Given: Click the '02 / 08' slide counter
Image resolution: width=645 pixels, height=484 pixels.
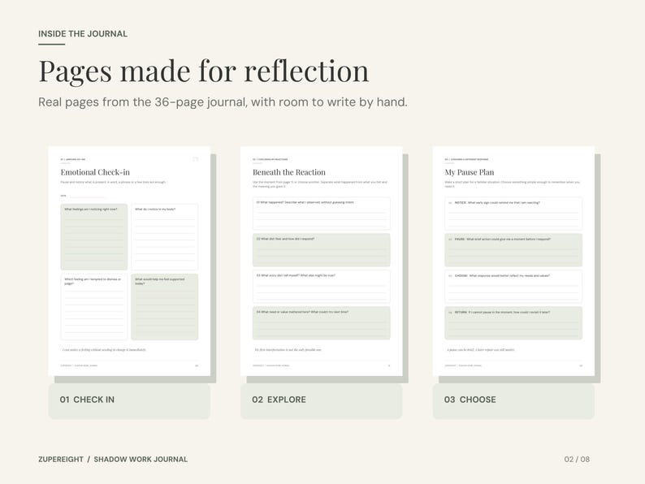Looking at the screenshot, I should coord(577,460).
